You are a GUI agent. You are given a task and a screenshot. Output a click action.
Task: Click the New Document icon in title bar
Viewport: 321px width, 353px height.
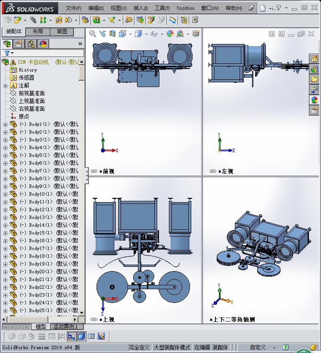262,8
